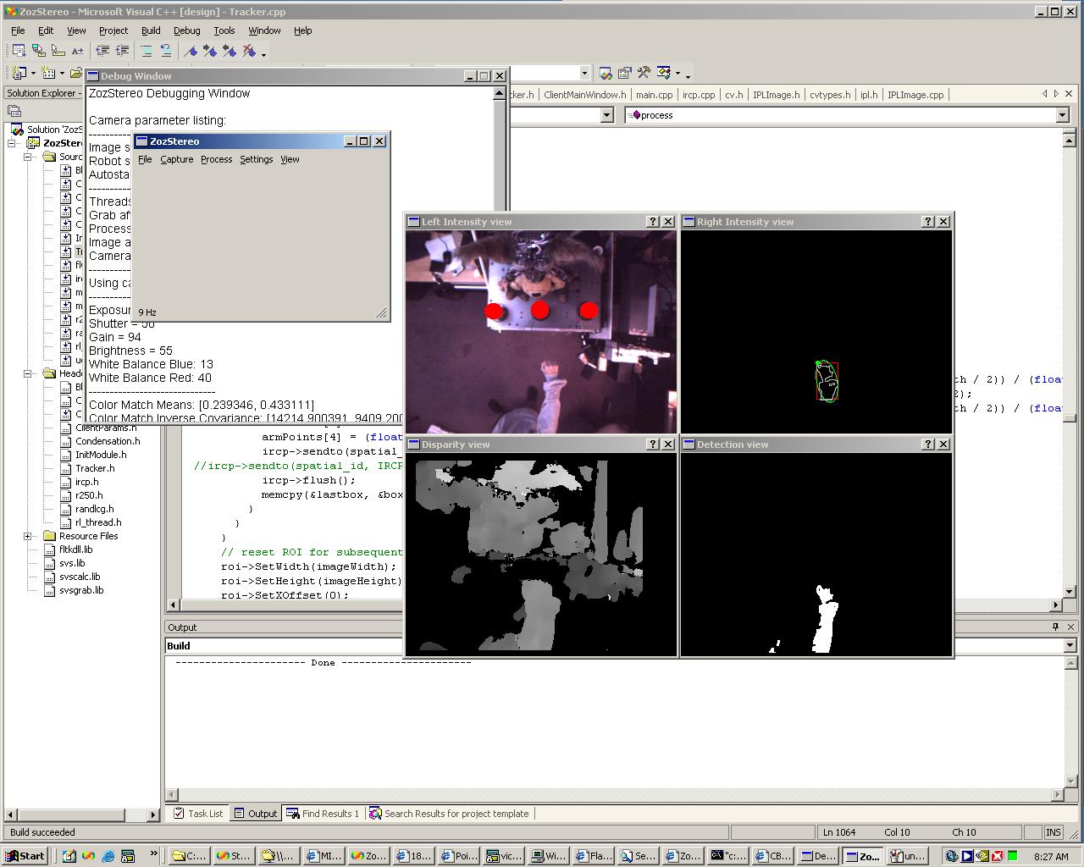
Task: Click the Properties Window toolbar icon
Action: [625, 74]
